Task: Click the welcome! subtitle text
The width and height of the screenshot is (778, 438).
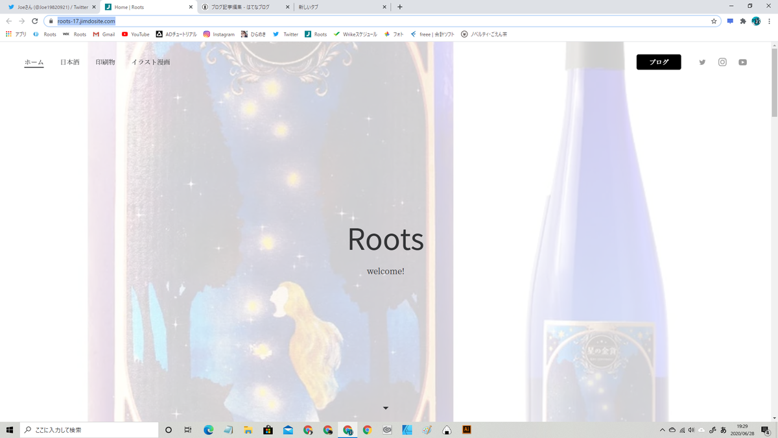Action: (386, 271)
